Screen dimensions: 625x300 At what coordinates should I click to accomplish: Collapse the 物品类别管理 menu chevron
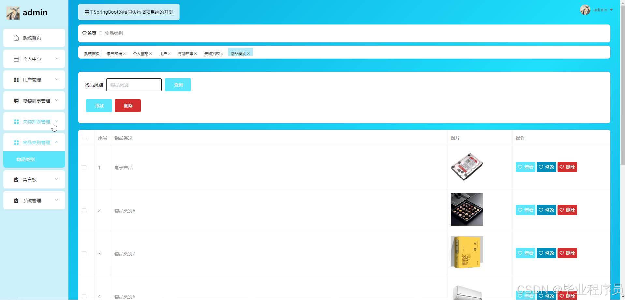57,142
